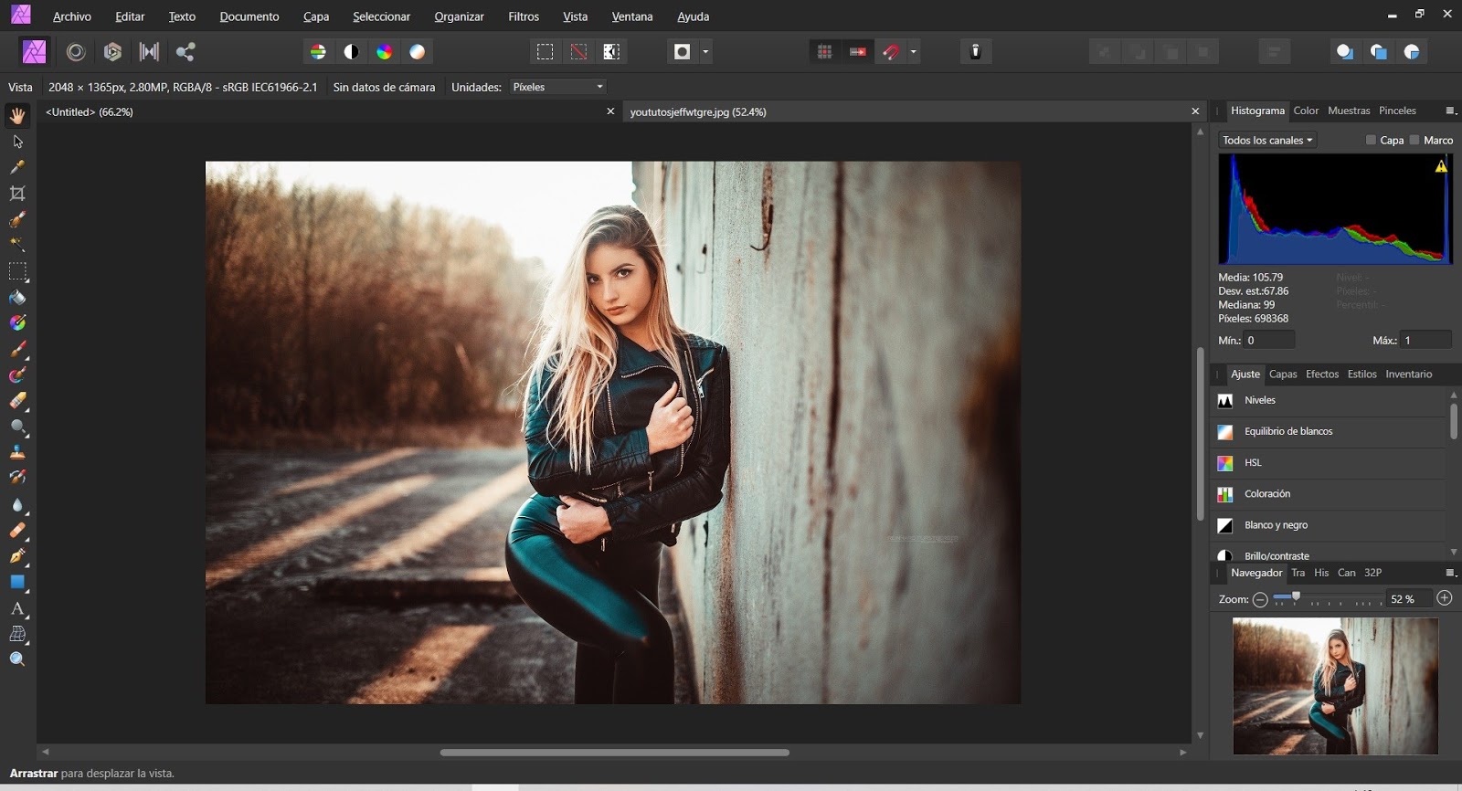Select the Move arrow tool
This screenshot has height=791, width=1462.
coord(17,142)
